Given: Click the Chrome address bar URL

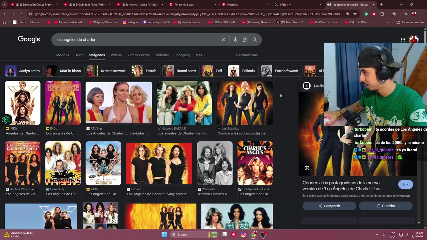Looking at the screenshot, I should 188,14.
